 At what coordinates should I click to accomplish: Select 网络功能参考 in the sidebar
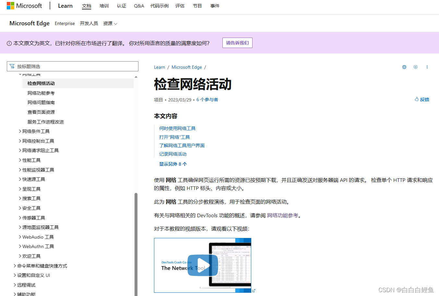[x=41, y=93]
